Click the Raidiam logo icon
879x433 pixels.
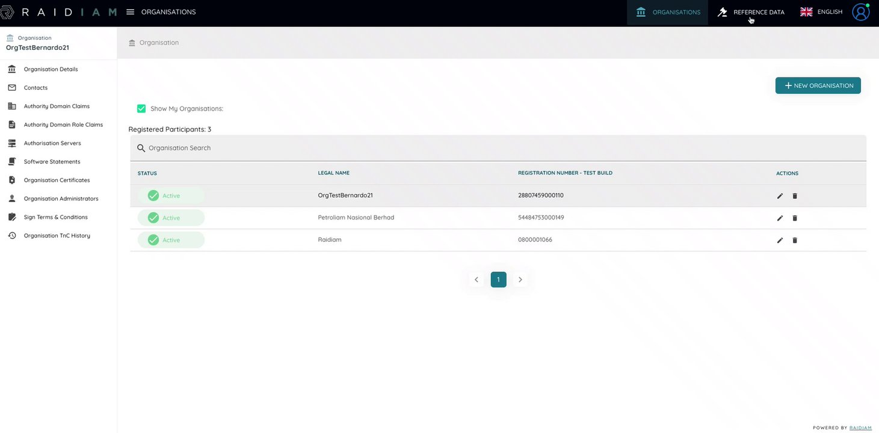pos(6,12)
